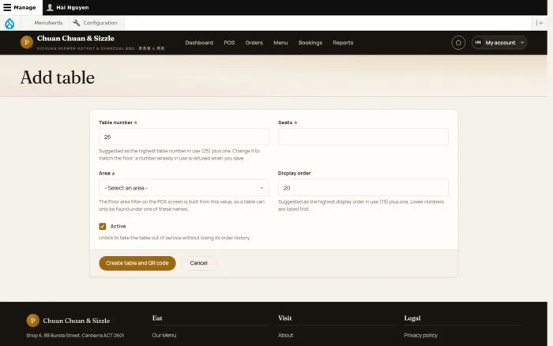Screen dimensions: 553x346
Task: Open the Select an area dropdown
Action: click(x=184, y=188)
